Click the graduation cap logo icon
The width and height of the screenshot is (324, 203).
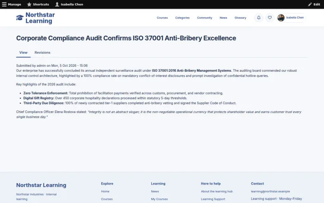point(20,18)
